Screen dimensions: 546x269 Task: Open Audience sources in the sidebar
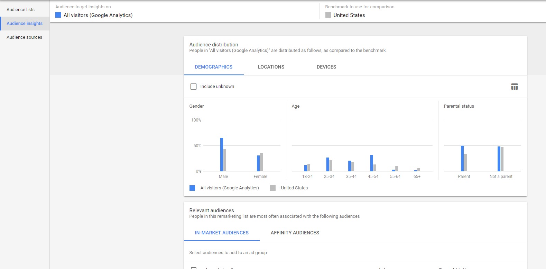pos(25,37)
